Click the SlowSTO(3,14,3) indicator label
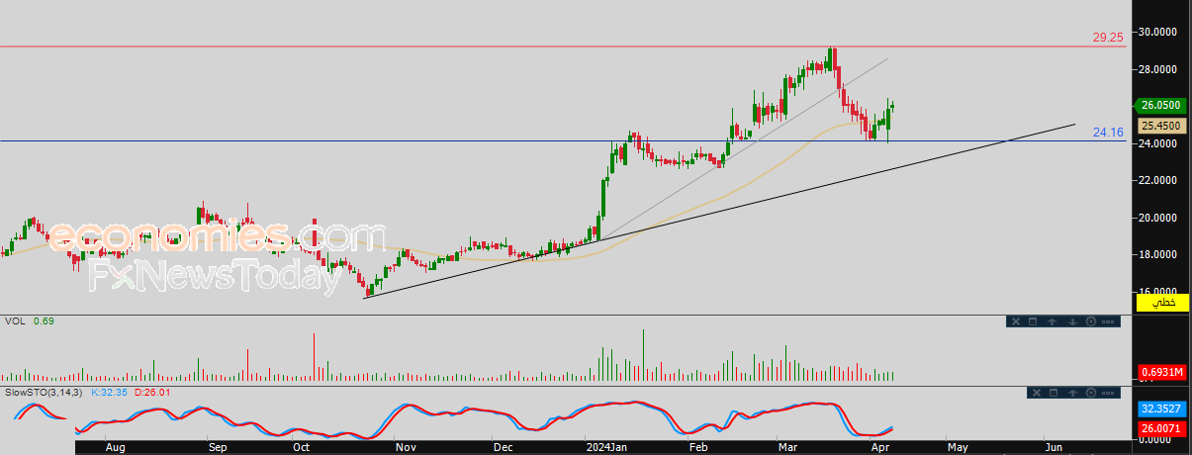The height and width of the screenshot is (455, 1192). tap(44, 393)
